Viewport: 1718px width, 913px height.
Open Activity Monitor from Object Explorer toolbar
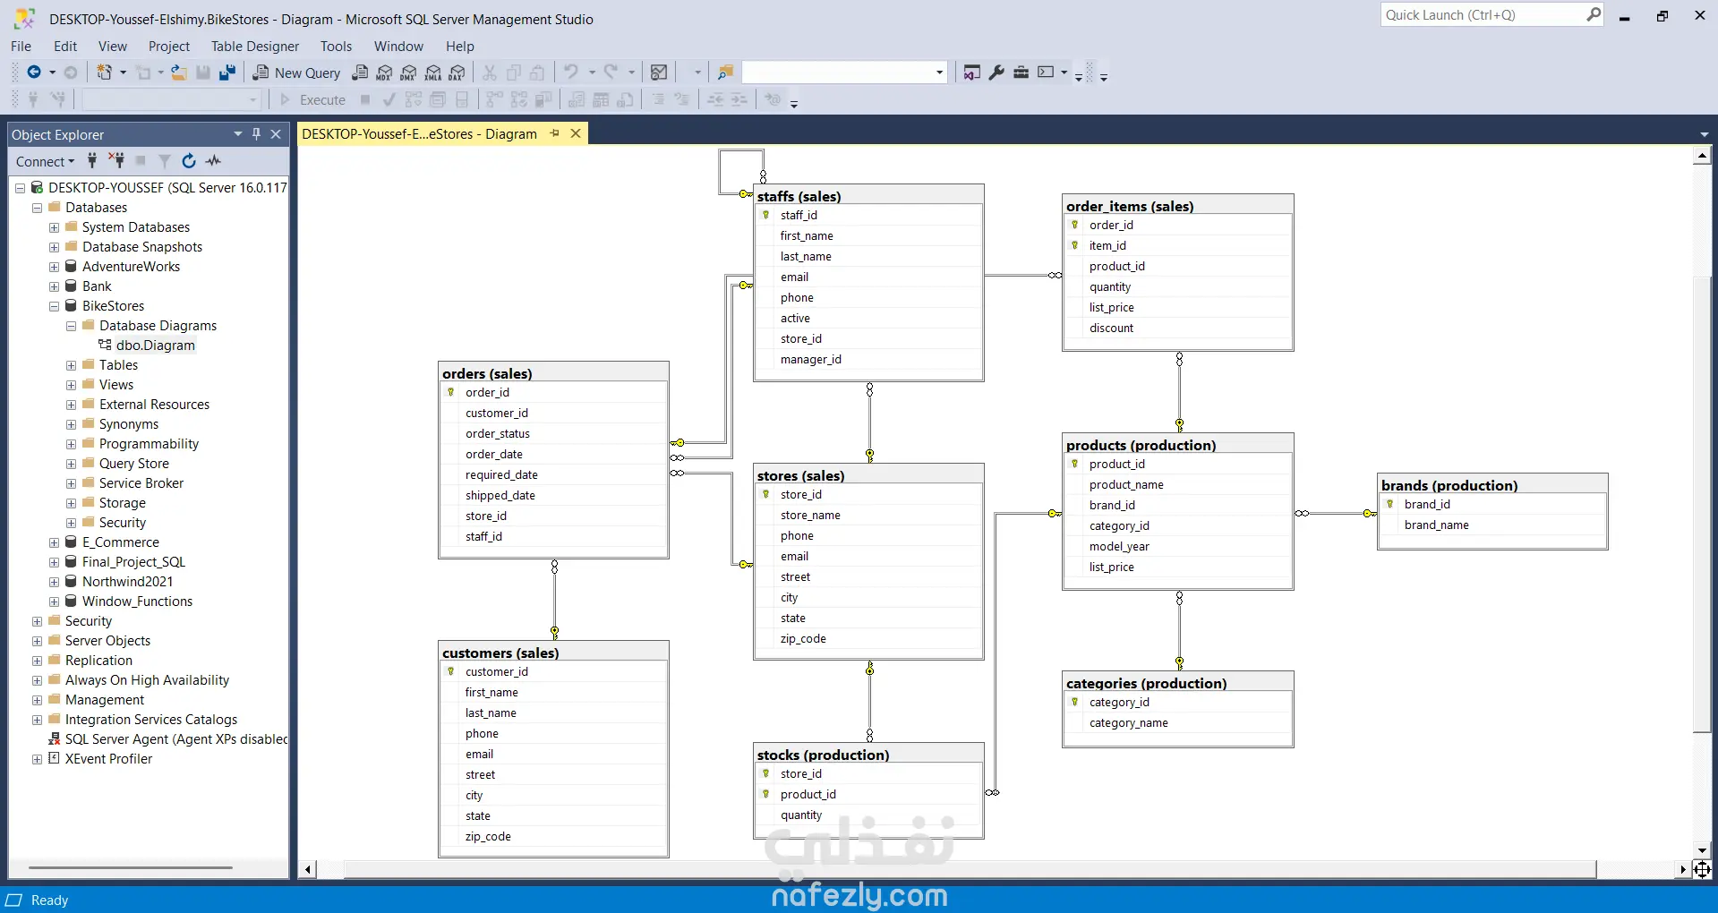tap(213, 161)
